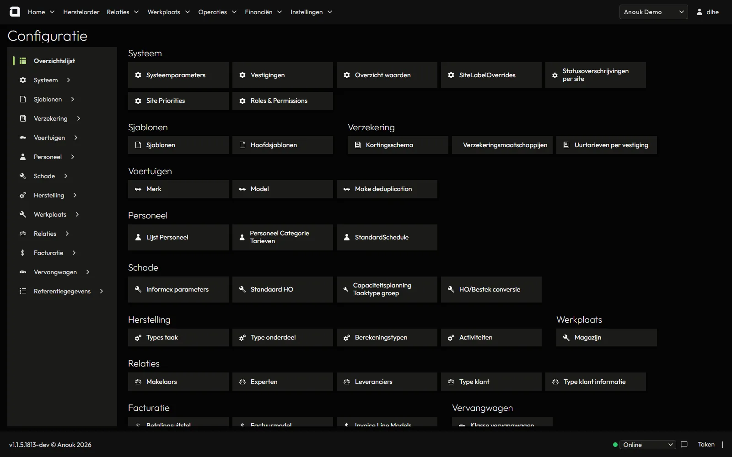The width and height of the screenshot is (732, 457).
Task: Click the car icon on the Merk tile
Action: click(x=138, y=189)
